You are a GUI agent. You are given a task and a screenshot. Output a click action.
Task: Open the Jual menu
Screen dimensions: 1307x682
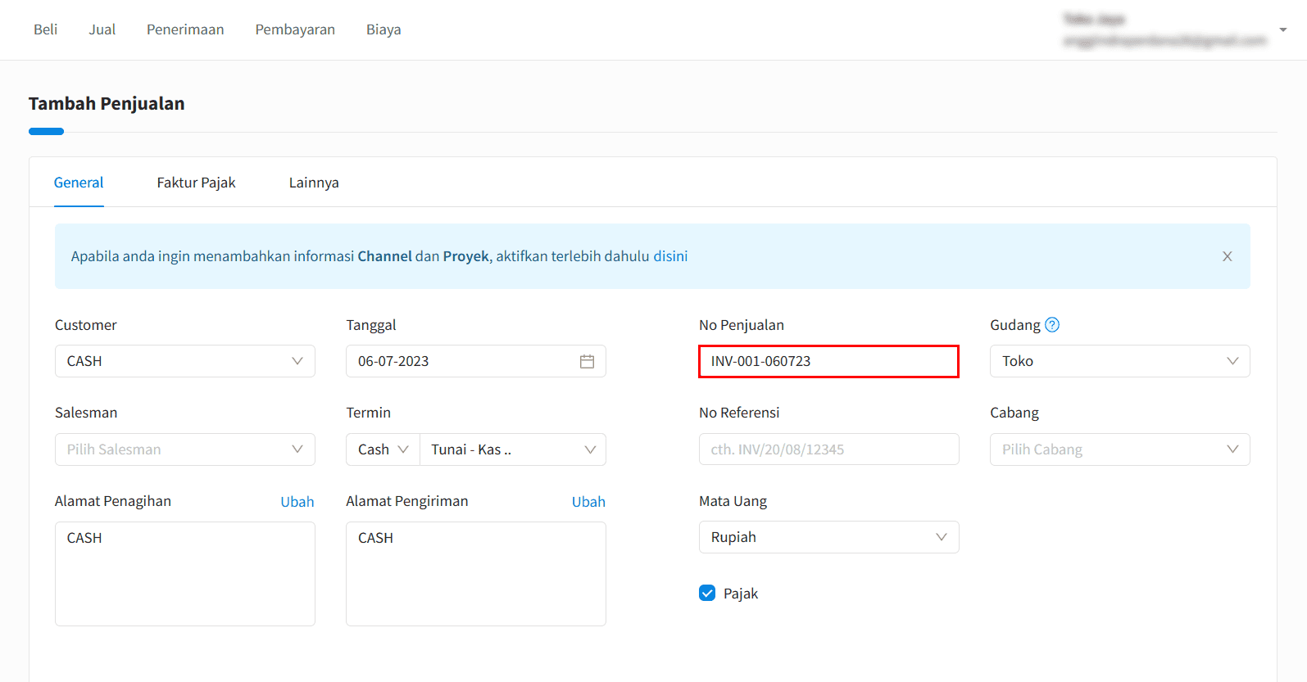click(102, 29)
